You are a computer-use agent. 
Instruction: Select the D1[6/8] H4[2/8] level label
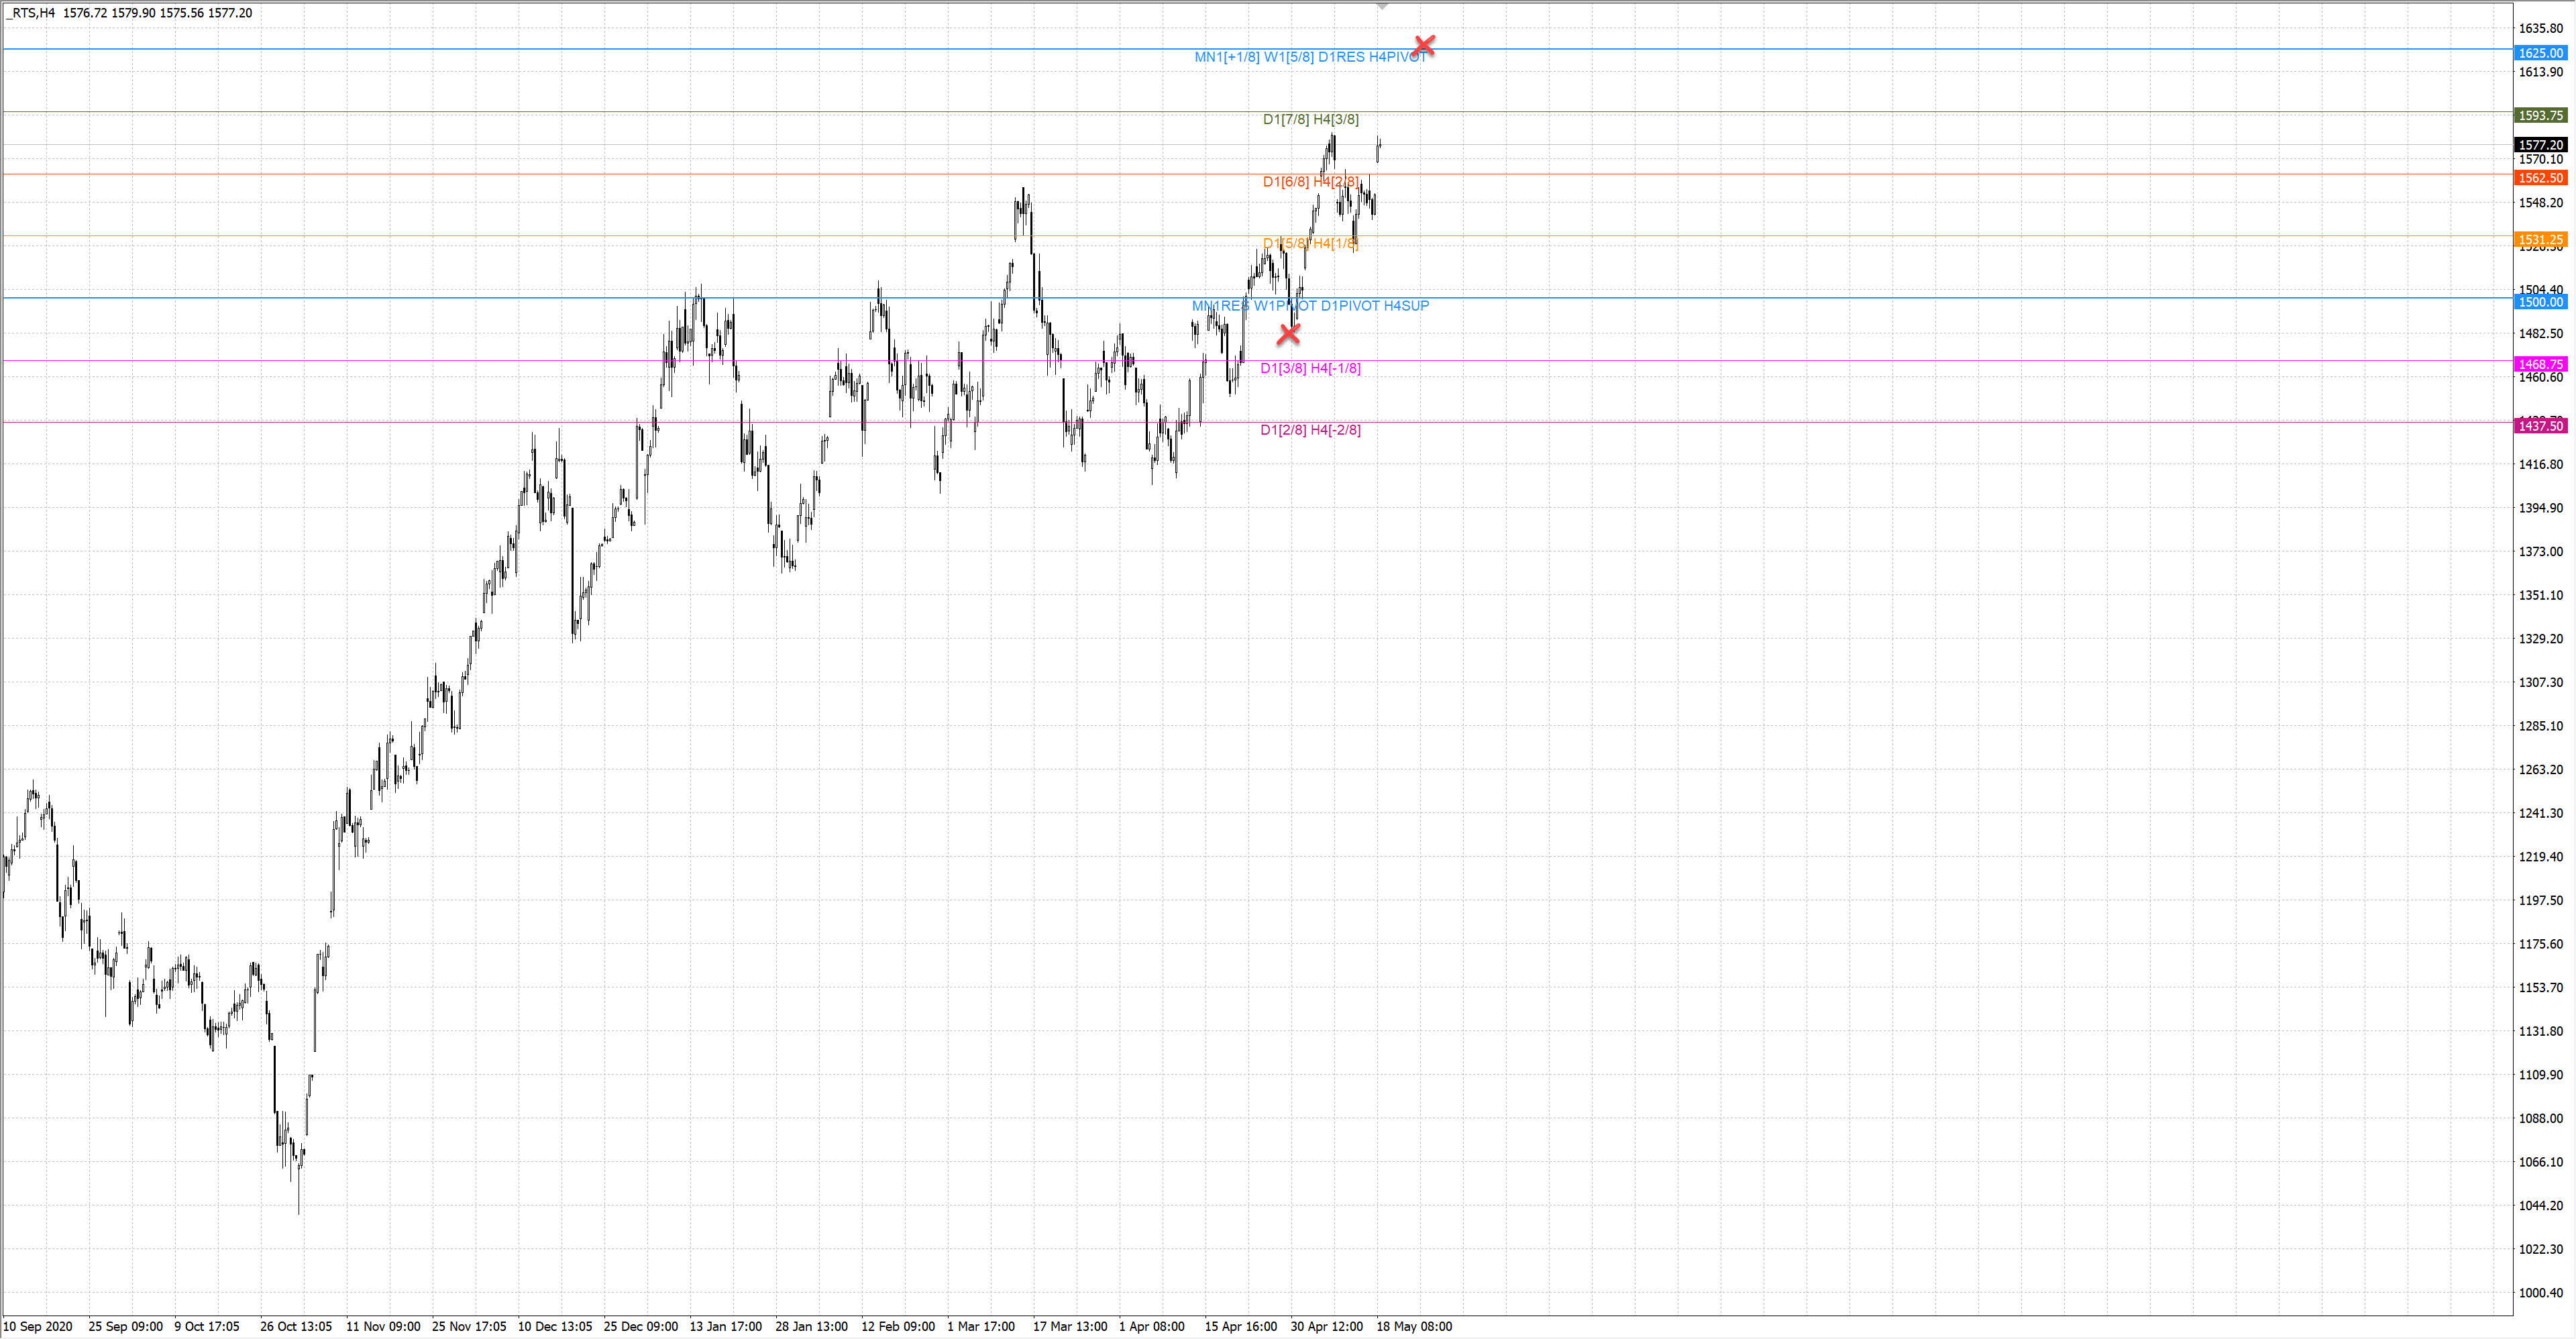(x=1310, y=182)
